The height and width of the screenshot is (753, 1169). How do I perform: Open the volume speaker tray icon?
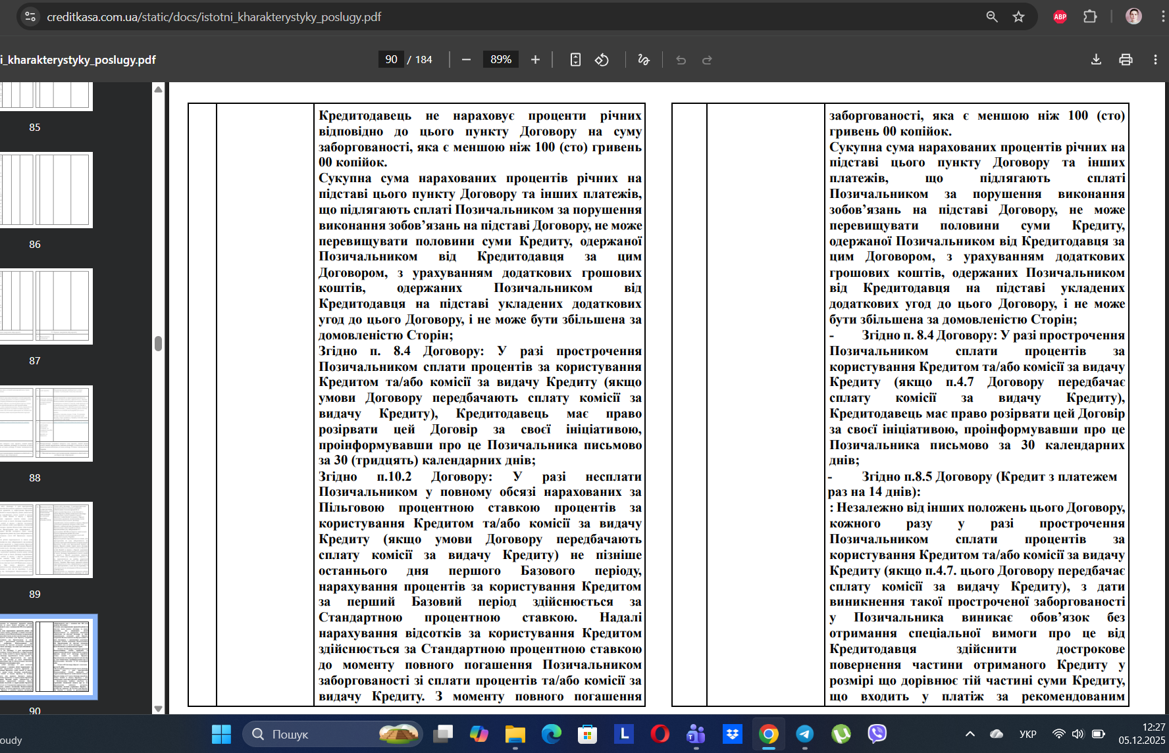tap(1078, 734)
